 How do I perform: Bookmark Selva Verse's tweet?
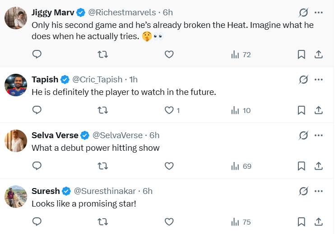coord(301,166)
